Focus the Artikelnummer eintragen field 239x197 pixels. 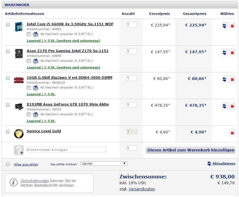click(x=66, y=150)
